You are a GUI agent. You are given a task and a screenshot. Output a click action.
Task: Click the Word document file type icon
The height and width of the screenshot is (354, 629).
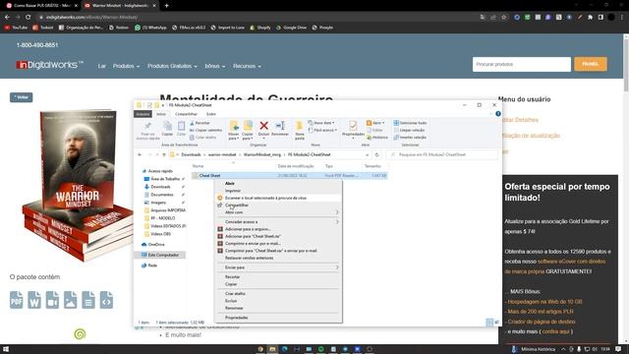click(x=34, y=300)
